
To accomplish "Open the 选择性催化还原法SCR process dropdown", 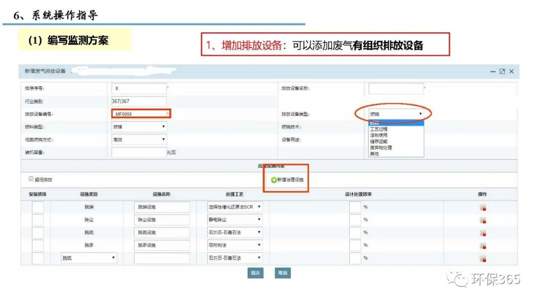I will [x=235, y=206].
